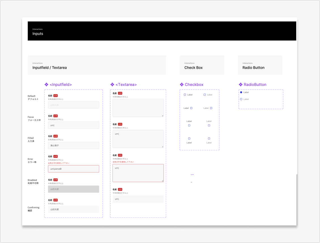Click the Focus inputfield containing um
The height and width of the screenshot is (243, 320).
(73, 125)
